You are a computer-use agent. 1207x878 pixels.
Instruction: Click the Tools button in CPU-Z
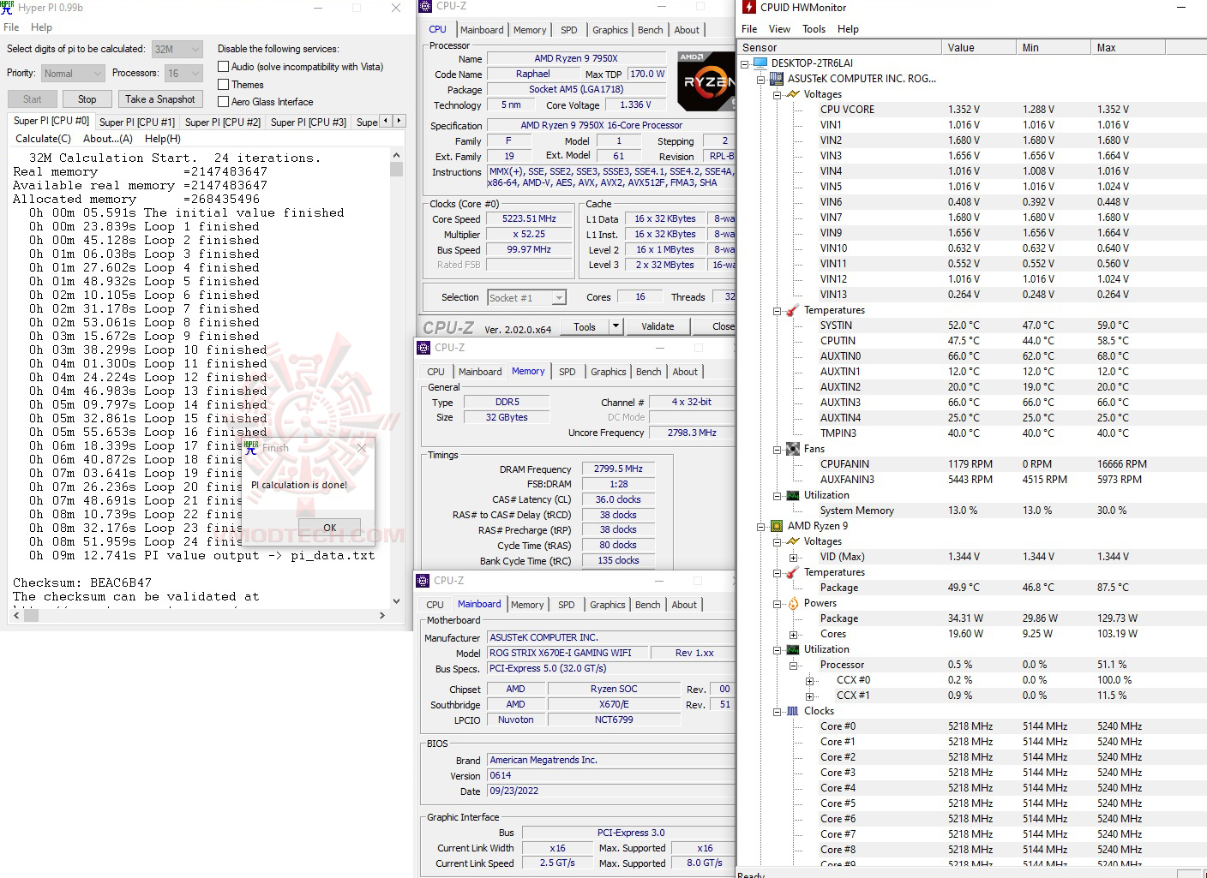coord(585,326)
